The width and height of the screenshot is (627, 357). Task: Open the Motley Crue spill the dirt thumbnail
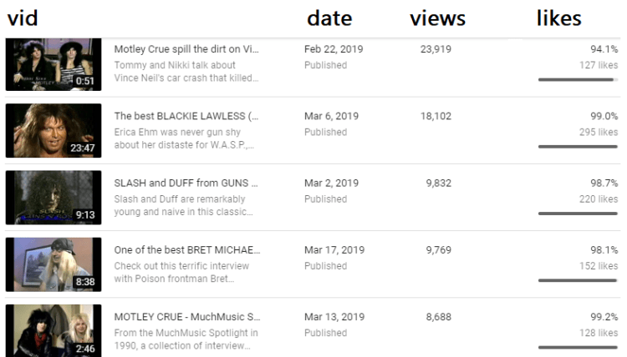(x=54, y=64)
